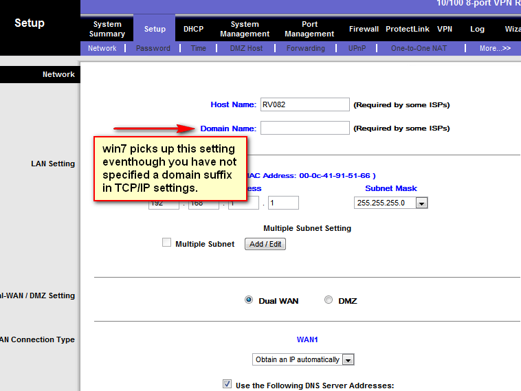
Task: Click the Host Name input field
Action: (x=304, y=104)
